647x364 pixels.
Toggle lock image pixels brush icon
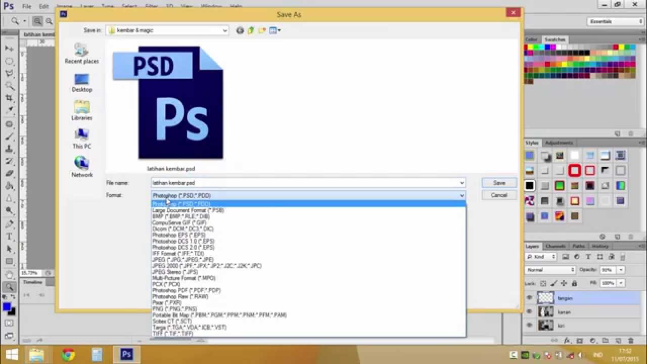pyautogui.click(x=553, y=284)
